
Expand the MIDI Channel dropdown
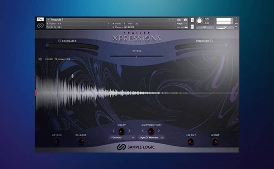109,27
